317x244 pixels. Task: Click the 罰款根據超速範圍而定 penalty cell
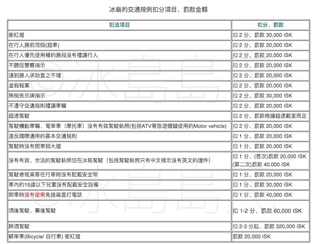point(270,116)
